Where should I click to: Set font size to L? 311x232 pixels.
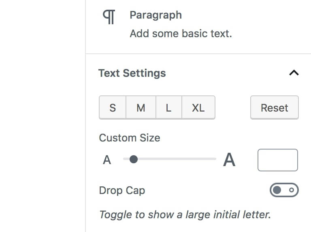click(169, 108)
